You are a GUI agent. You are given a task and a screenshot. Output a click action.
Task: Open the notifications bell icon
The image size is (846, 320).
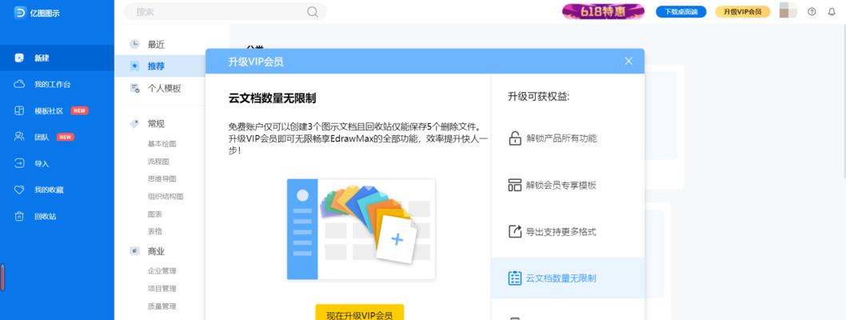tap(832, 11)
